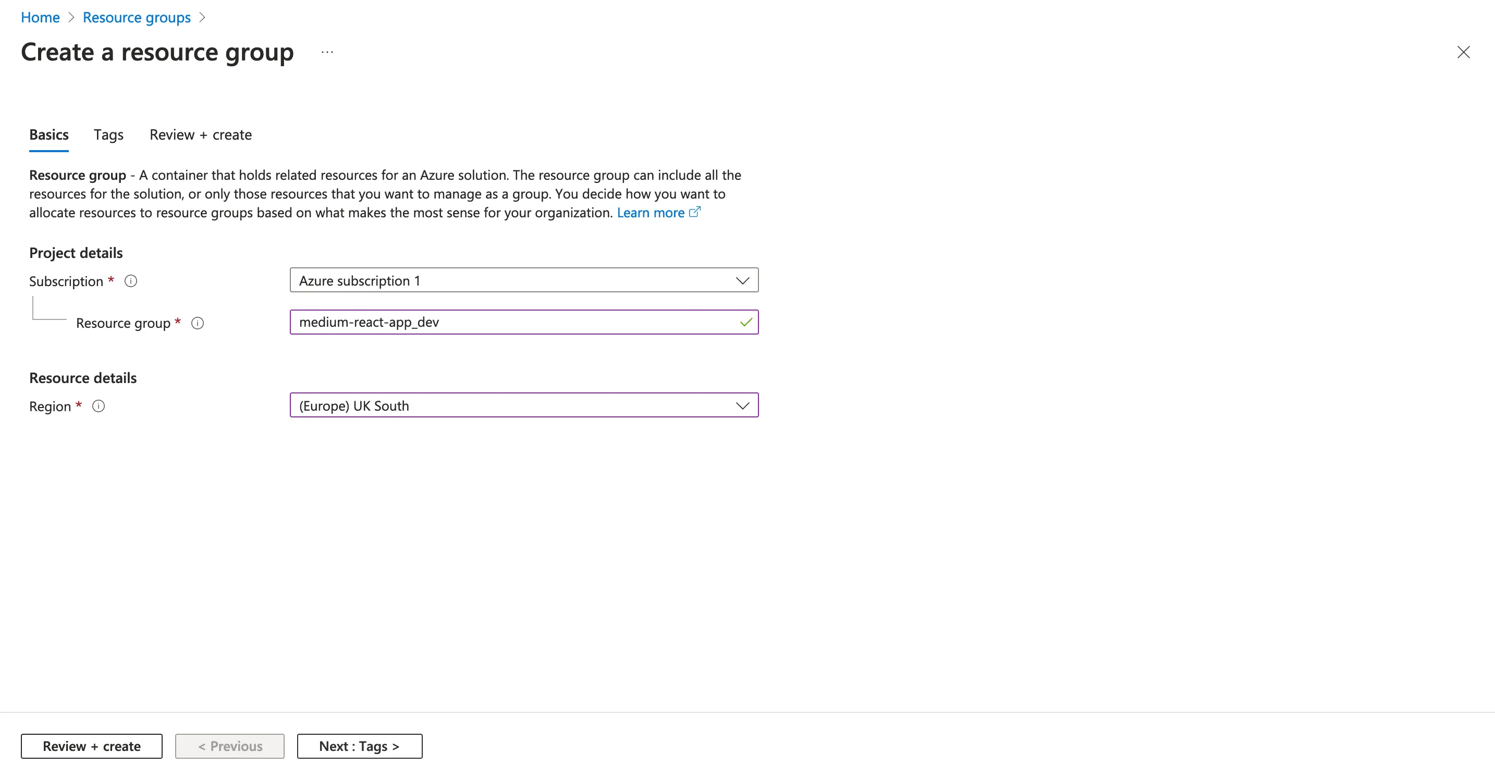This screenshot has width=1495, height=765.
Task: Open the Region dropdown showing UK South
Action: click(511, 405)
